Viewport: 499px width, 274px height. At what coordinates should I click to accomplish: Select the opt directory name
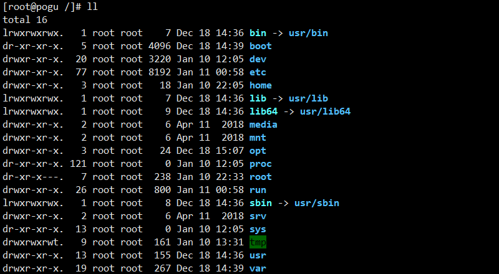tap(258, 151)
